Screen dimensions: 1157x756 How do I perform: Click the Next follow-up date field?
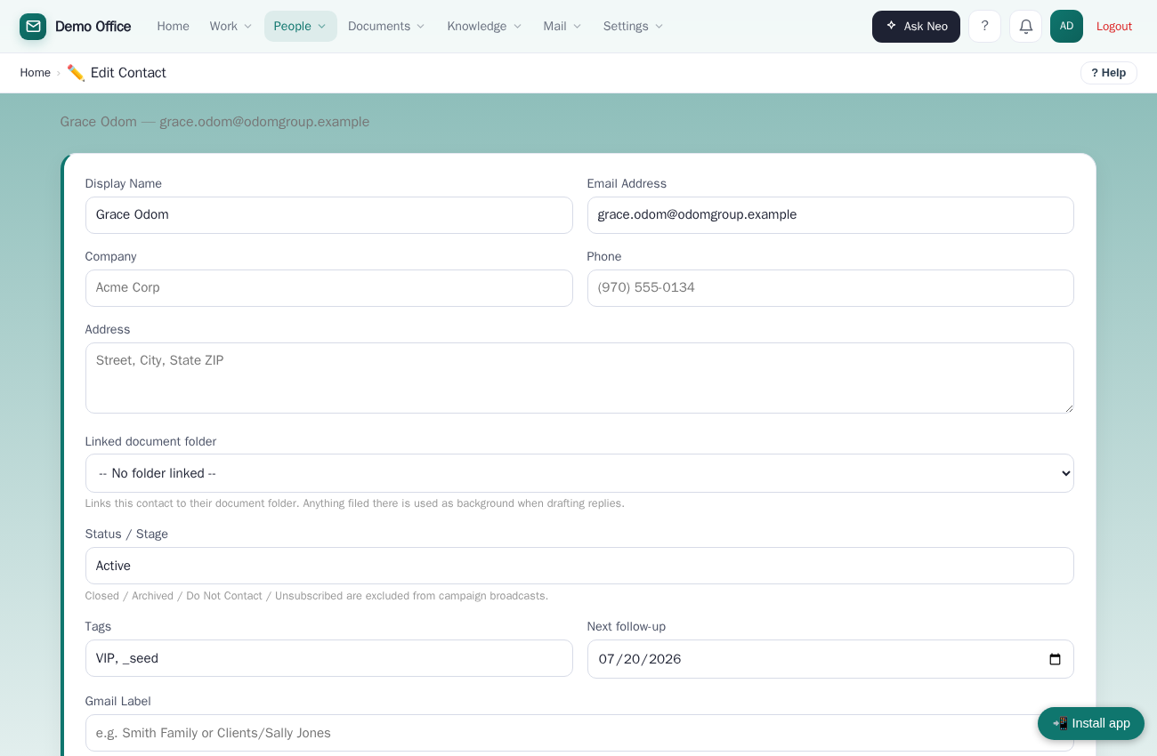[830, 659]
